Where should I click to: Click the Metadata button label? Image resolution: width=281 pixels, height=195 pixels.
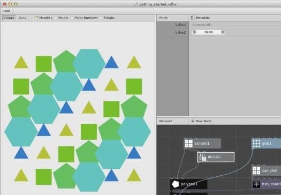coord(202,18)
